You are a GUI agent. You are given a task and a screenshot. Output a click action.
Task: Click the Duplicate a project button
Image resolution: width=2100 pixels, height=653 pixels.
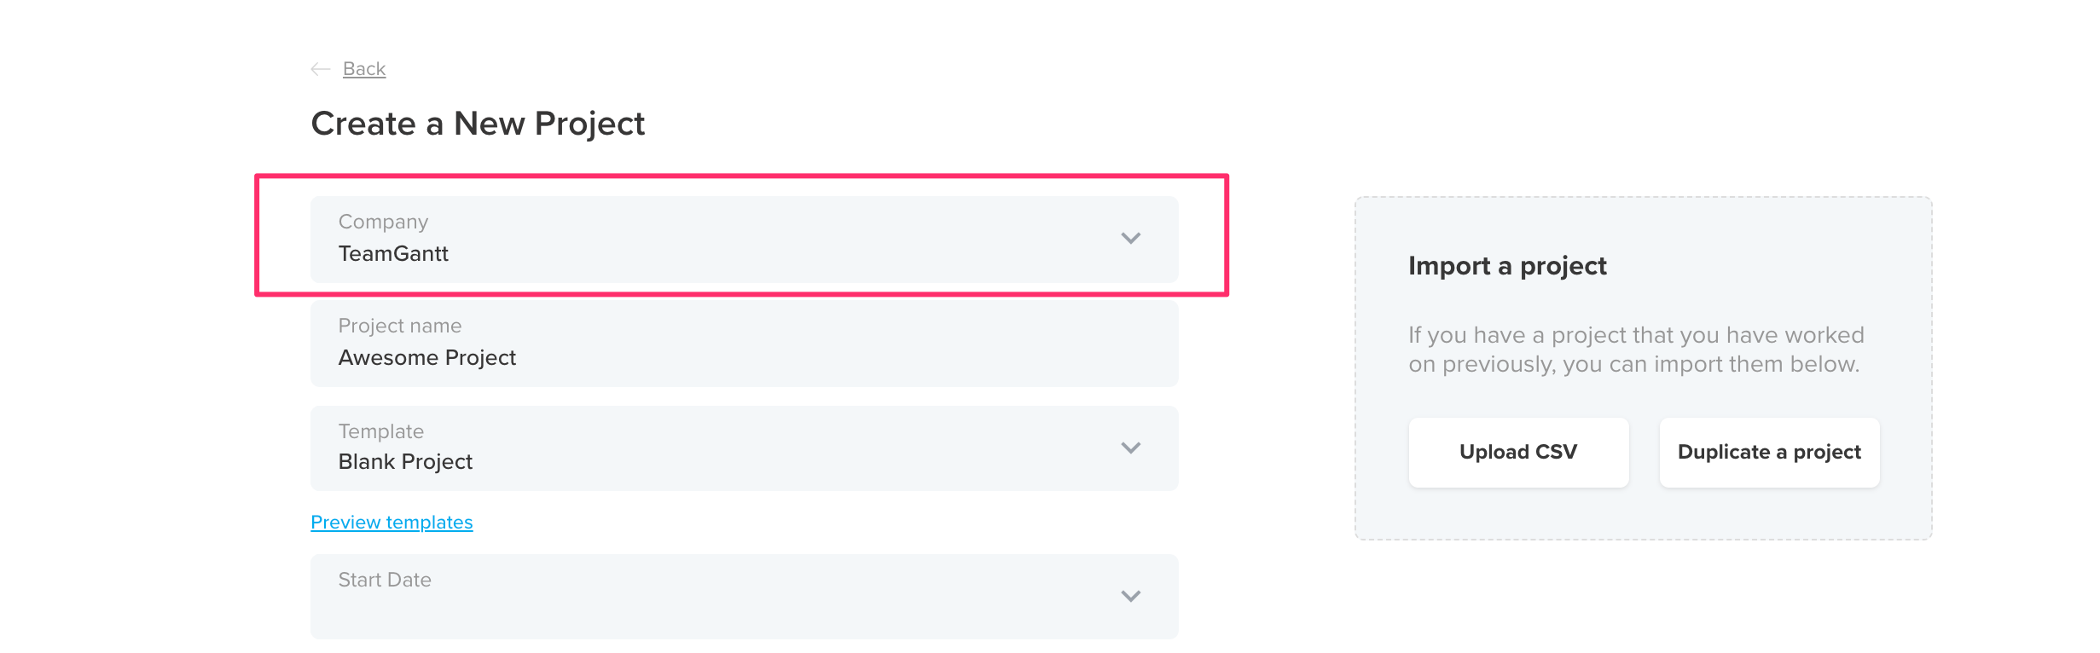pos(1769,452)
